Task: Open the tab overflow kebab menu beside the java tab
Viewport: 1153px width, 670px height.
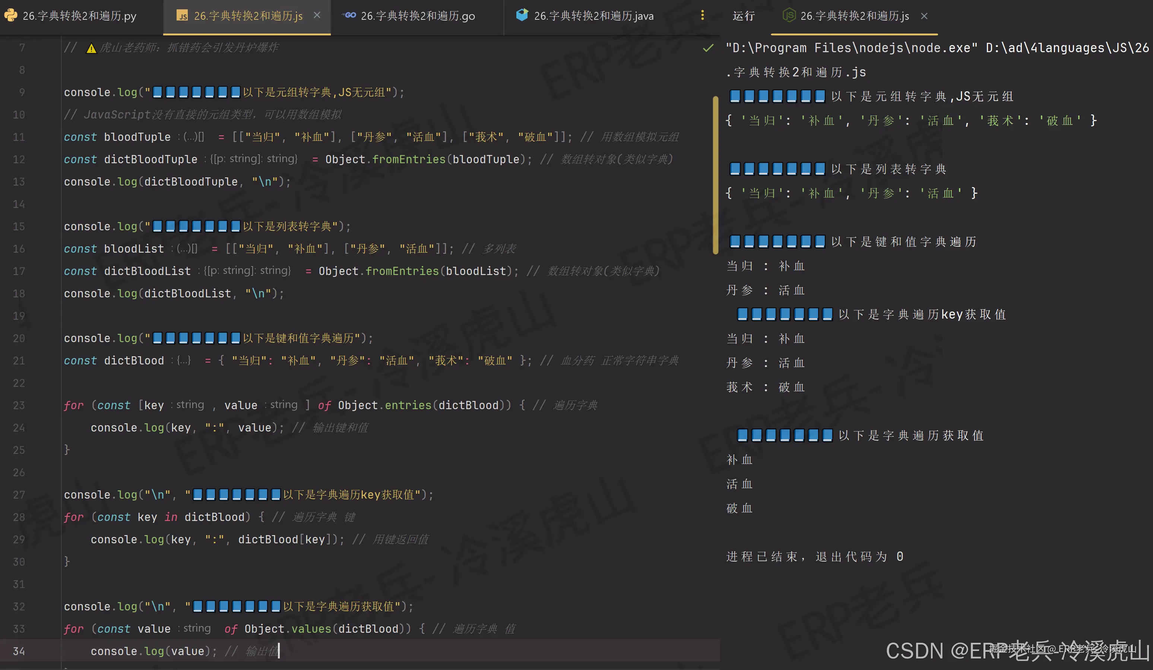Action: 702,15
